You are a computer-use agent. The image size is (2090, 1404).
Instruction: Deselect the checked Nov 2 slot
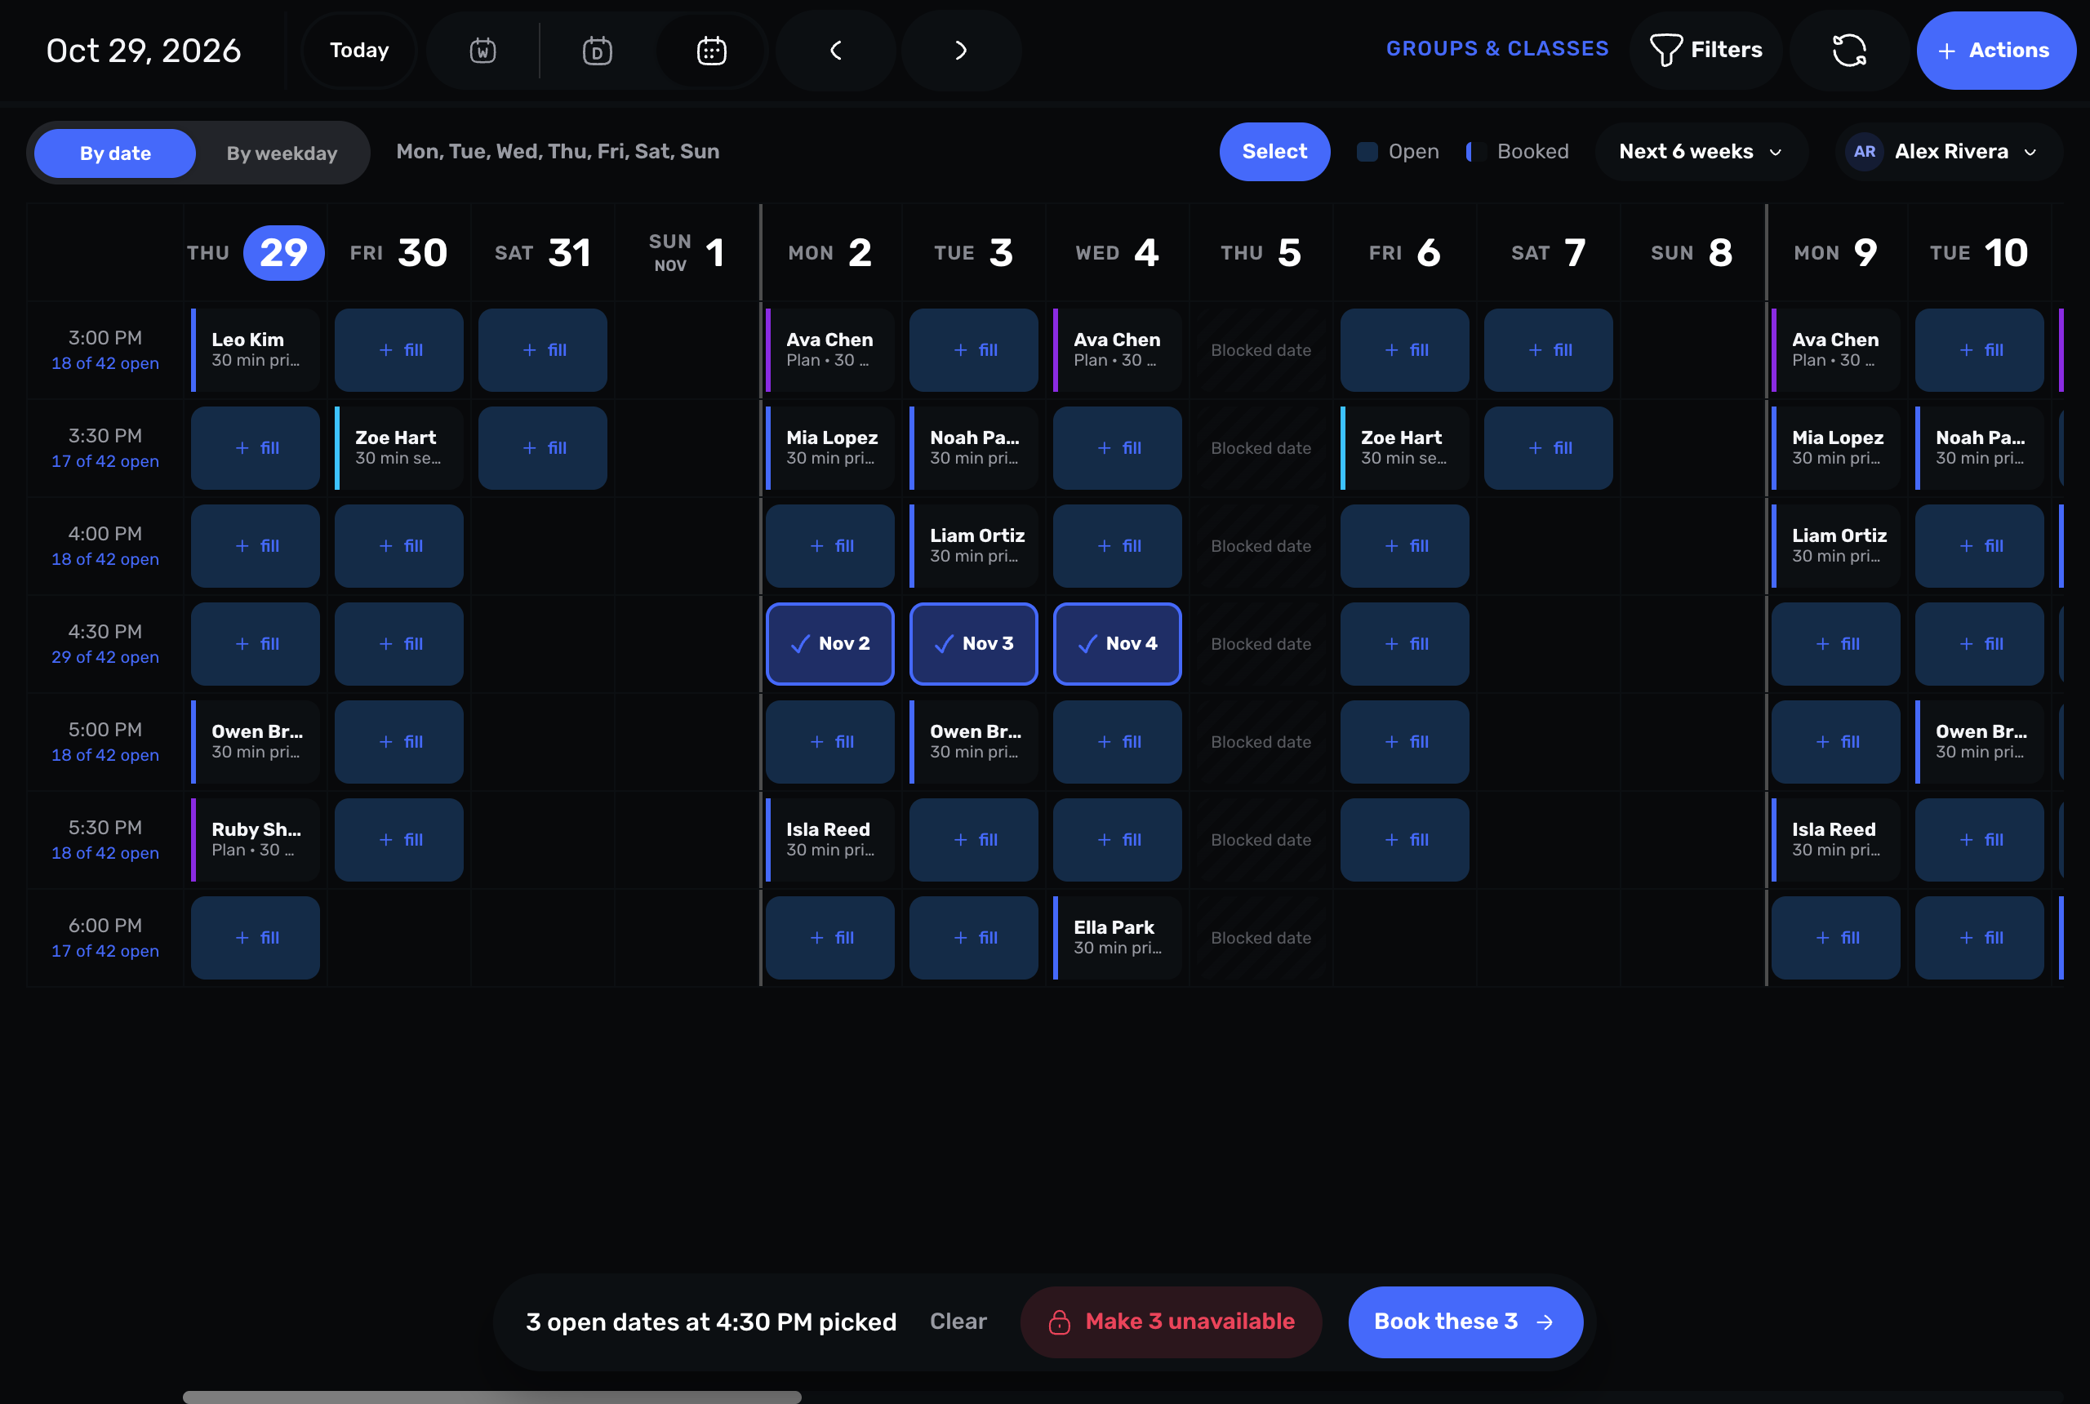[x=830, y=644]
